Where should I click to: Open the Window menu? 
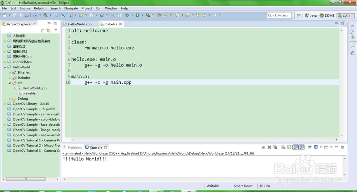[x=111, y=8]
